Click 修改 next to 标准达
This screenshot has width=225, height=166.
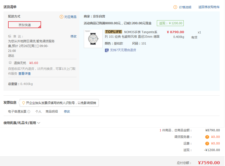click(x=73, y=36)
